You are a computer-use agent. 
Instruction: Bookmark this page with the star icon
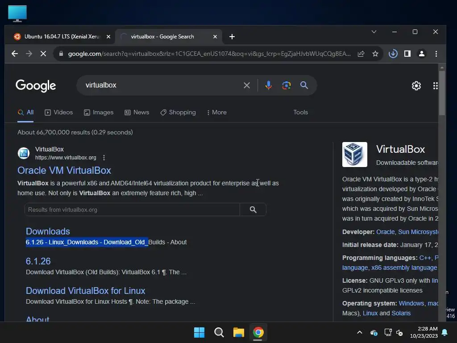tap(375, 54)
